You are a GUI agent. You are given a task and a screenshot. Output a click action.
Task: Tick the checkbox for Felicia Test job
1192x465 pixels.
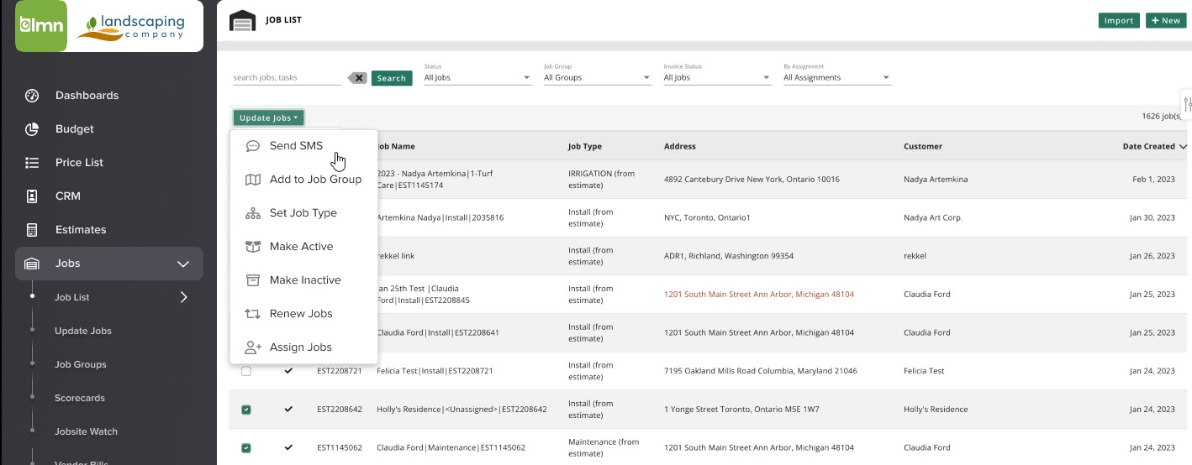246,371
